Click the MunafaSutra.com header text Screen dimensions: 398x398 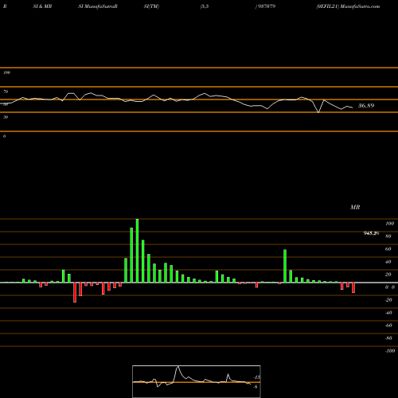point(360,6)
